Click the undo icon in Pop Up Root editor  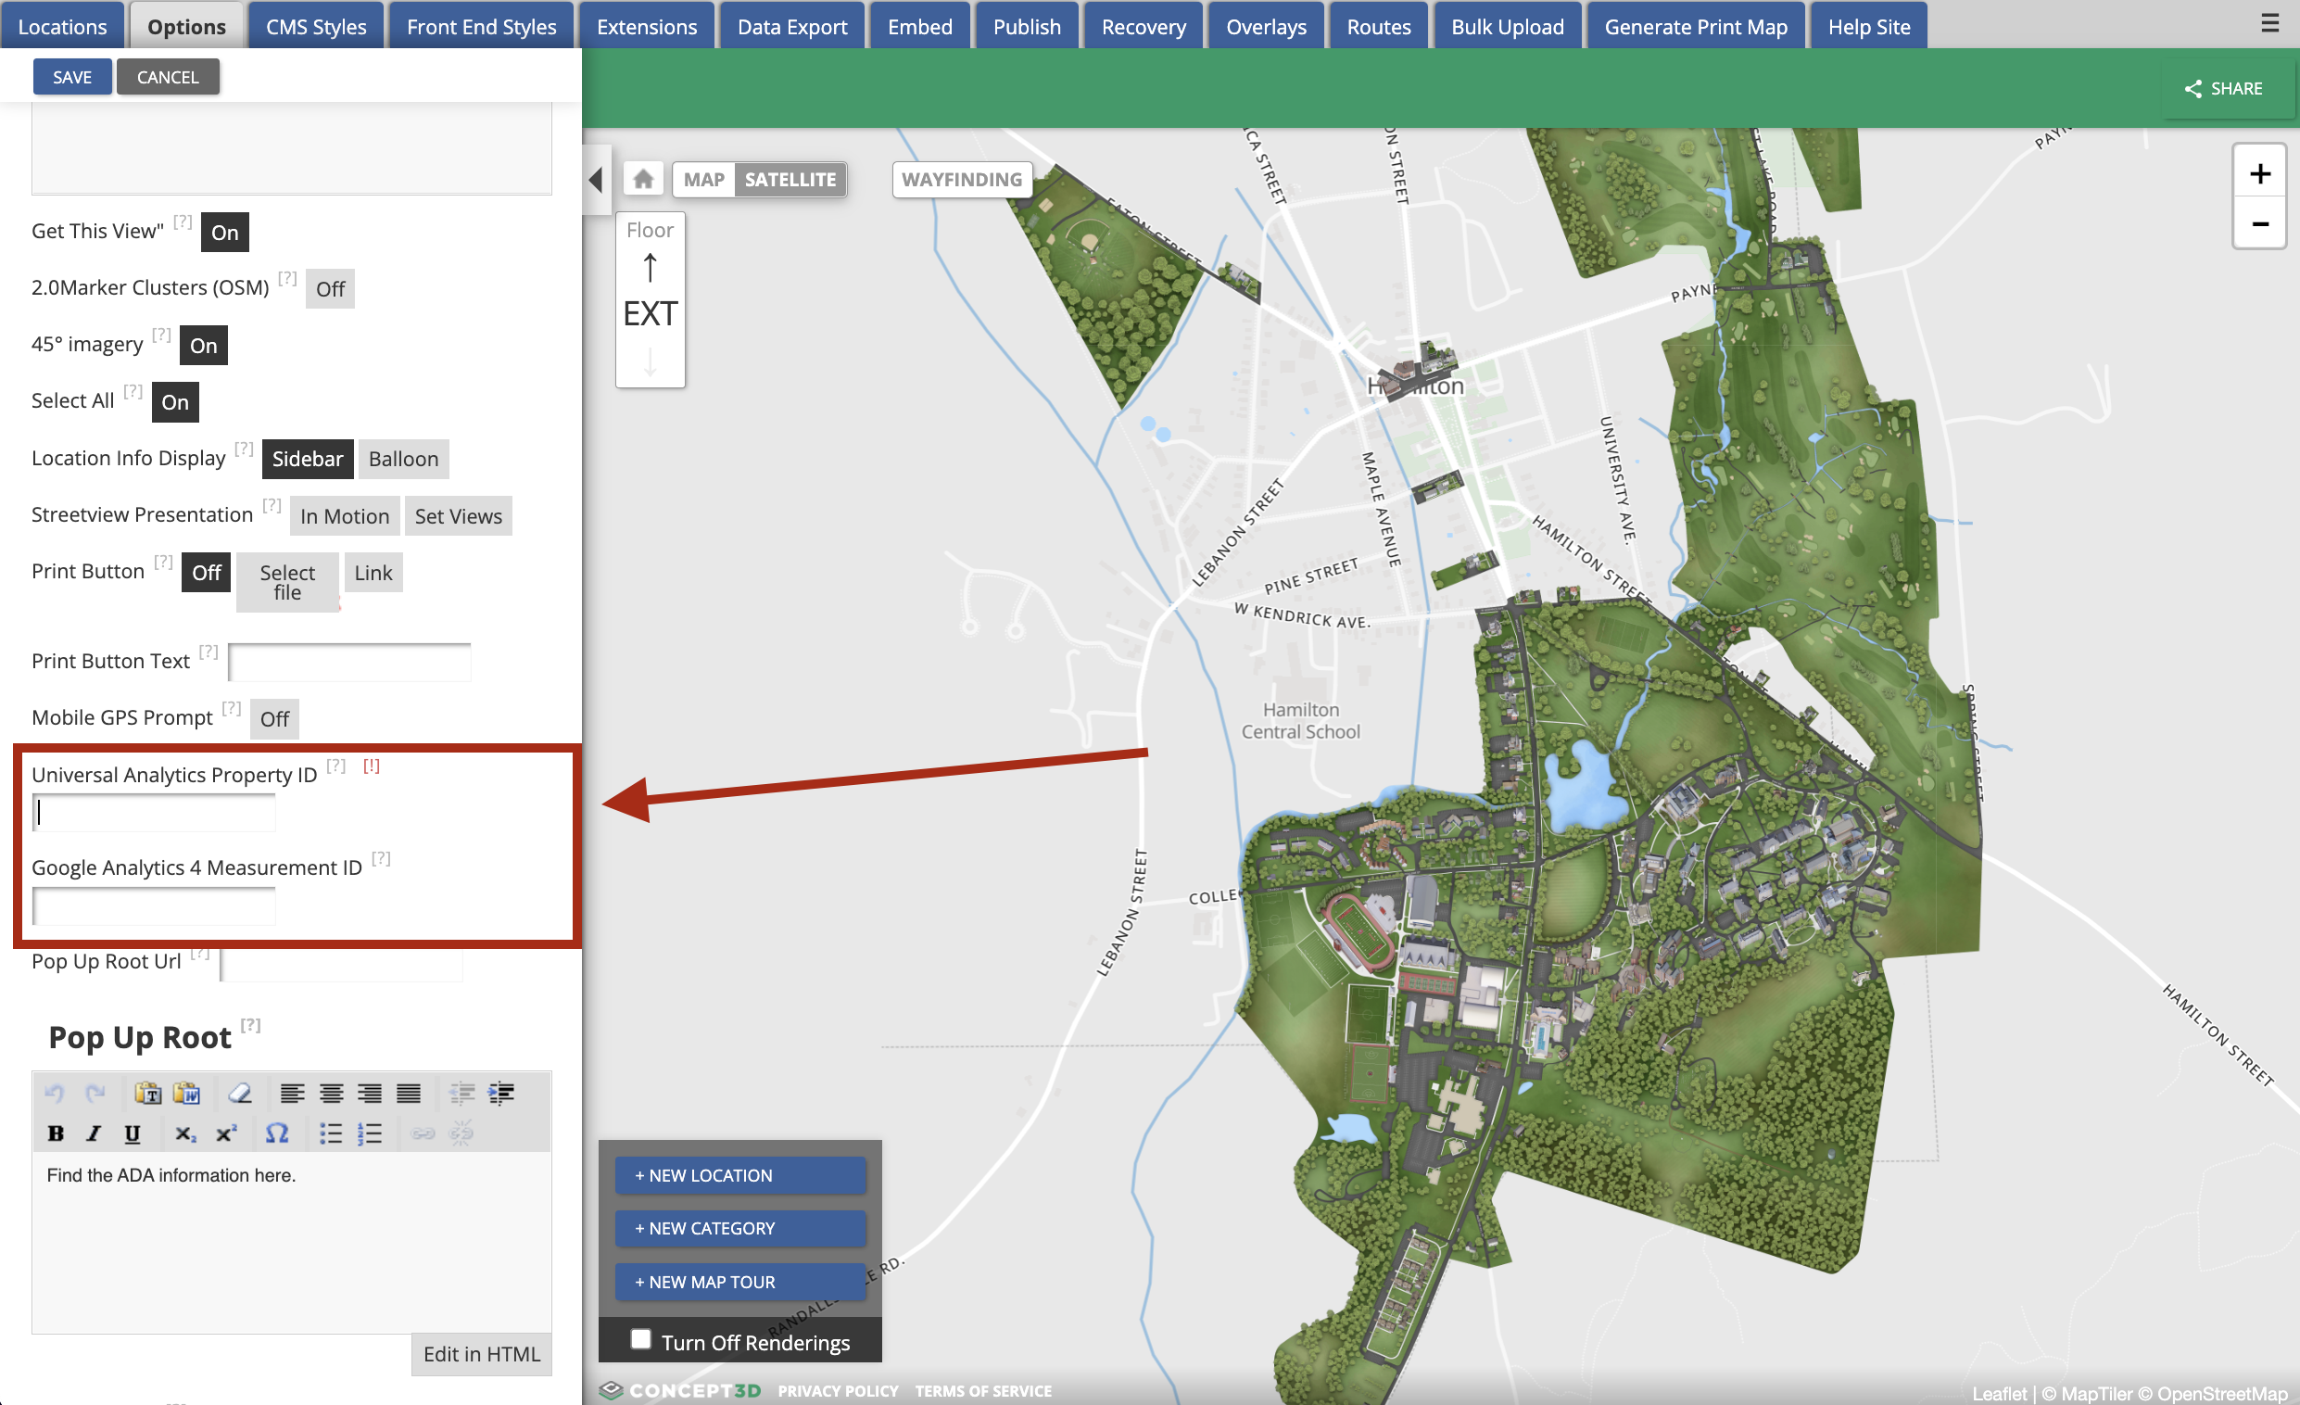pos(55,1094)
